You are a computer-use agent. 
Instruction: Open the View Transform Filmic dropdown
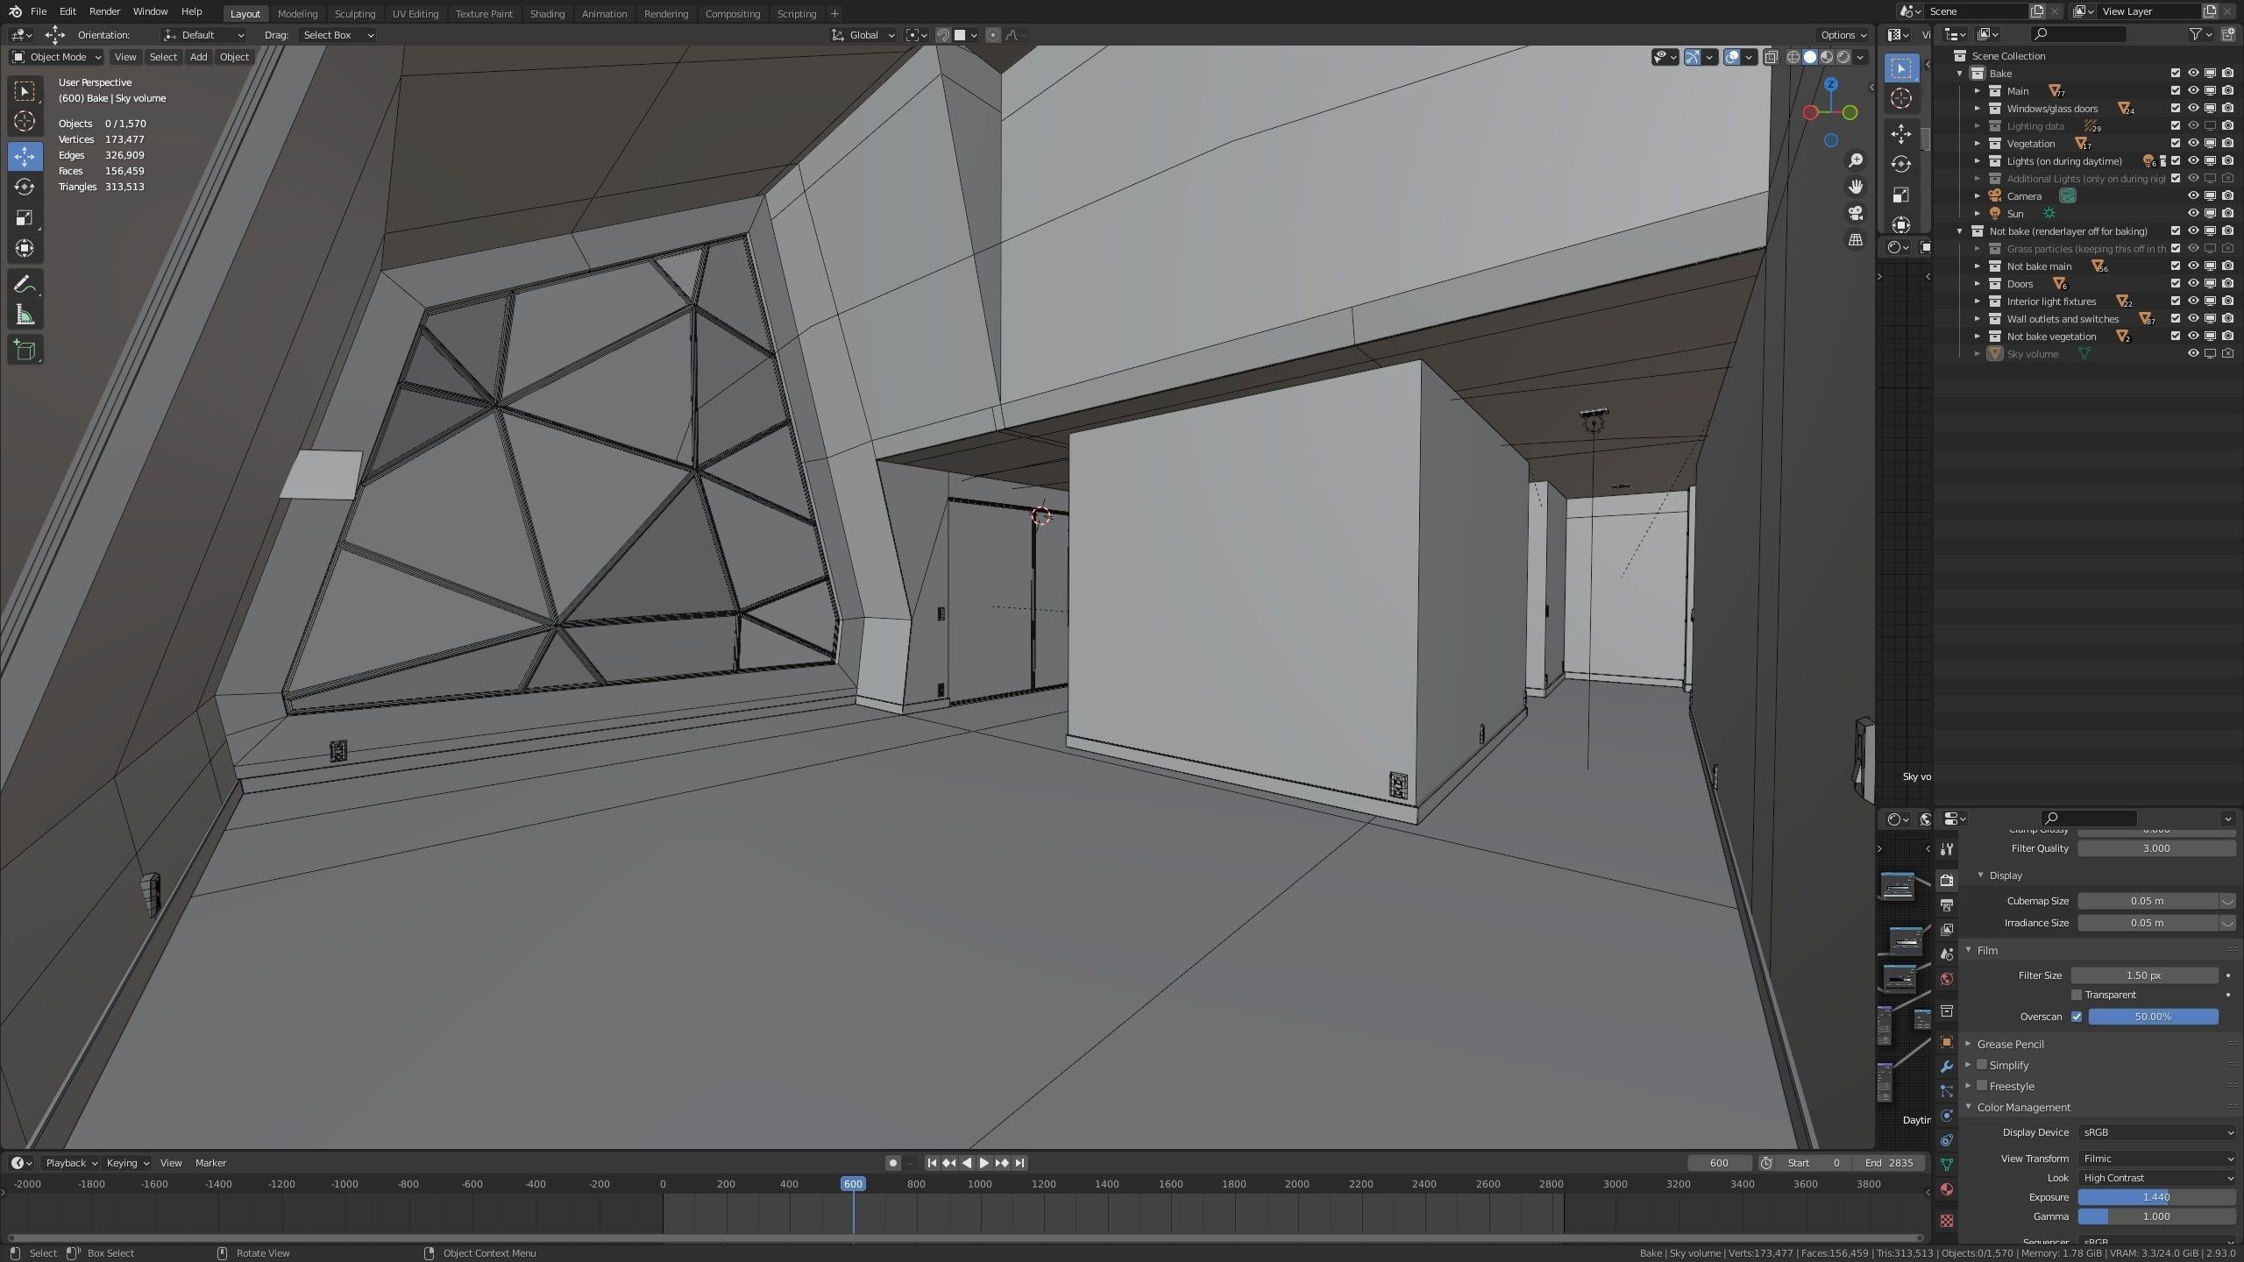[x=2156, y=1159]
